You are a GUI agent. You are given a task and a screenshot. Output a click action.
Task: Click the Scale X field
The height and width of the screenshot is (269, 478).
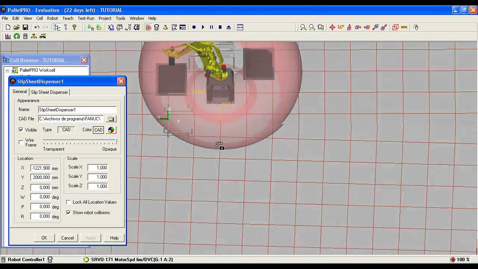tap(98, 168)
